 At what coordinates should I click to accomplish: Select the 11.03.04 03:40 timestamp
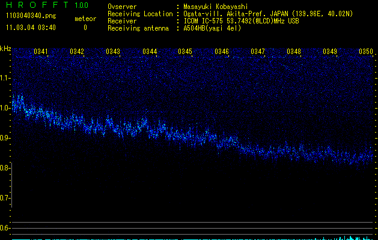point(30,28)
